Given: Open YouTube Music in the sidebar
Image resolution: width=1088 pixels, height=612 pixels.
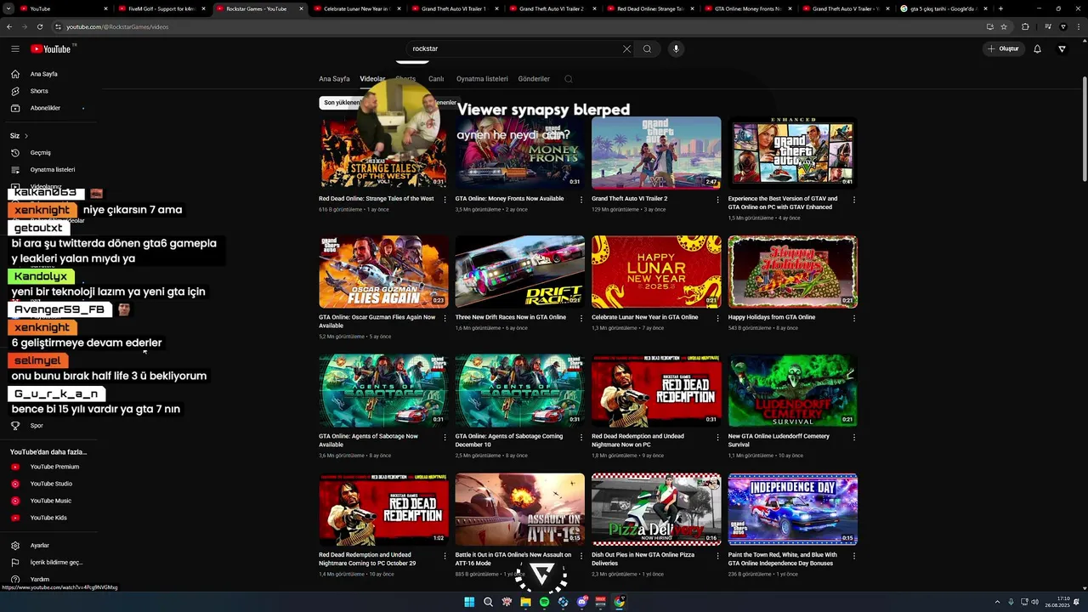Looking at the screenshot, I should (x=51, y=501).
